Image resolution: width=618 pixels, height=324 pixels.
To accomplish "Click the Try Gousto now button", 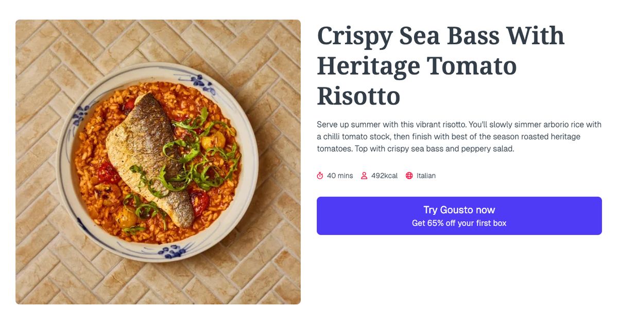I will coord(459,210).
